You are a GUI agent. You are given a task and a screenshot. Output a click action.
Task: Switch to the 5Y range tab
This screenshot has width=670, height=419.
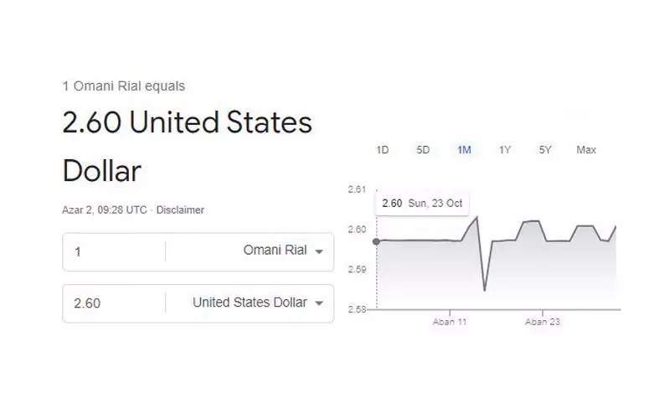pyautogui.click(x=545, y=150)
